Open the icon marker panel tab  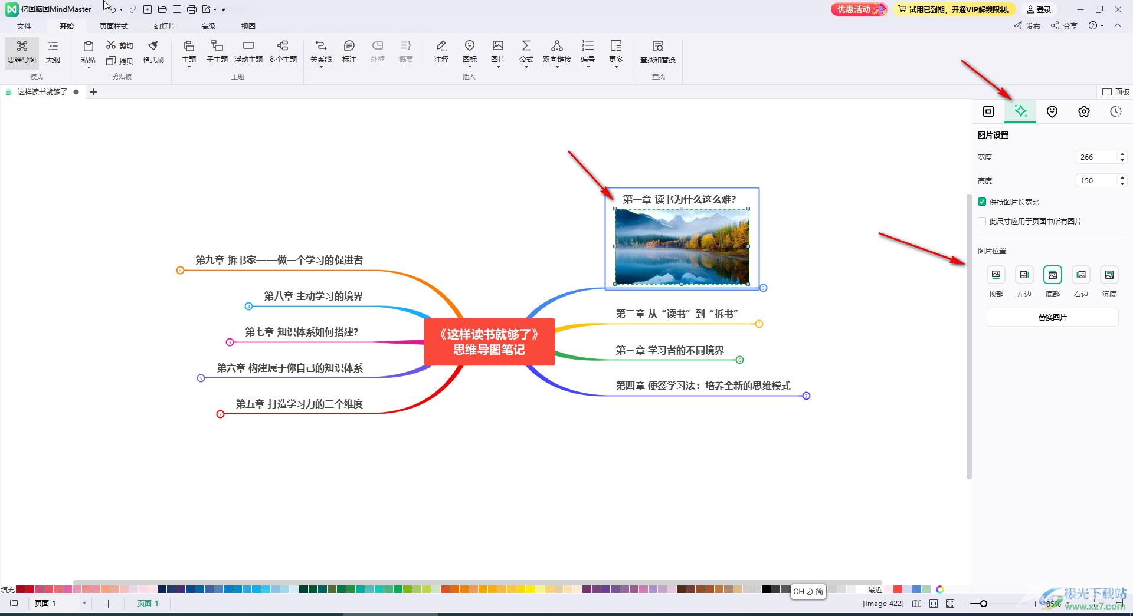pos(1052,111)
